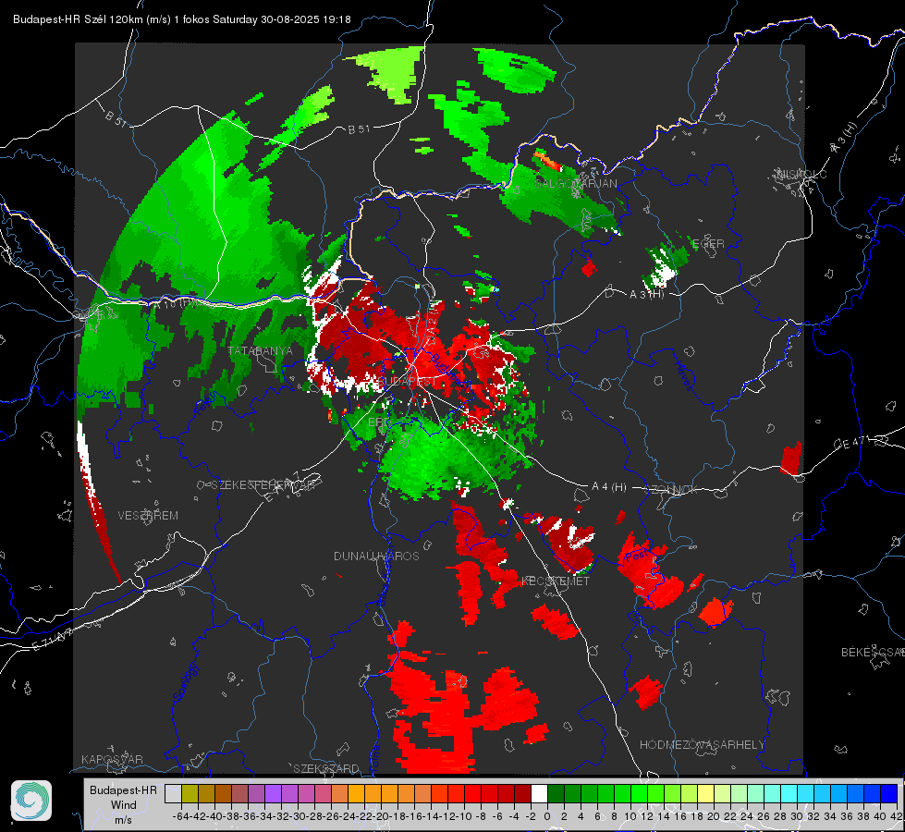
Task: Click the A 4 (H) road label
Action: (x=609, y=487)
